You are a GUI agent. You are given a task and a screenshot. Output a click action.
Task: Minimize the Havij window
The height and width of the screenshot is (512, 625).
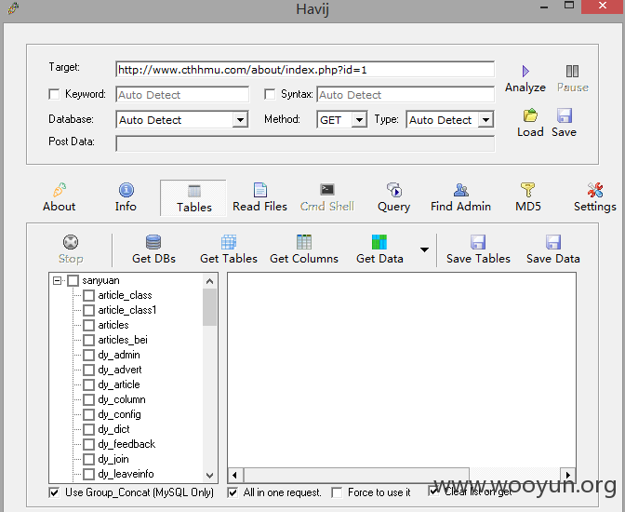tap(544, 7)
